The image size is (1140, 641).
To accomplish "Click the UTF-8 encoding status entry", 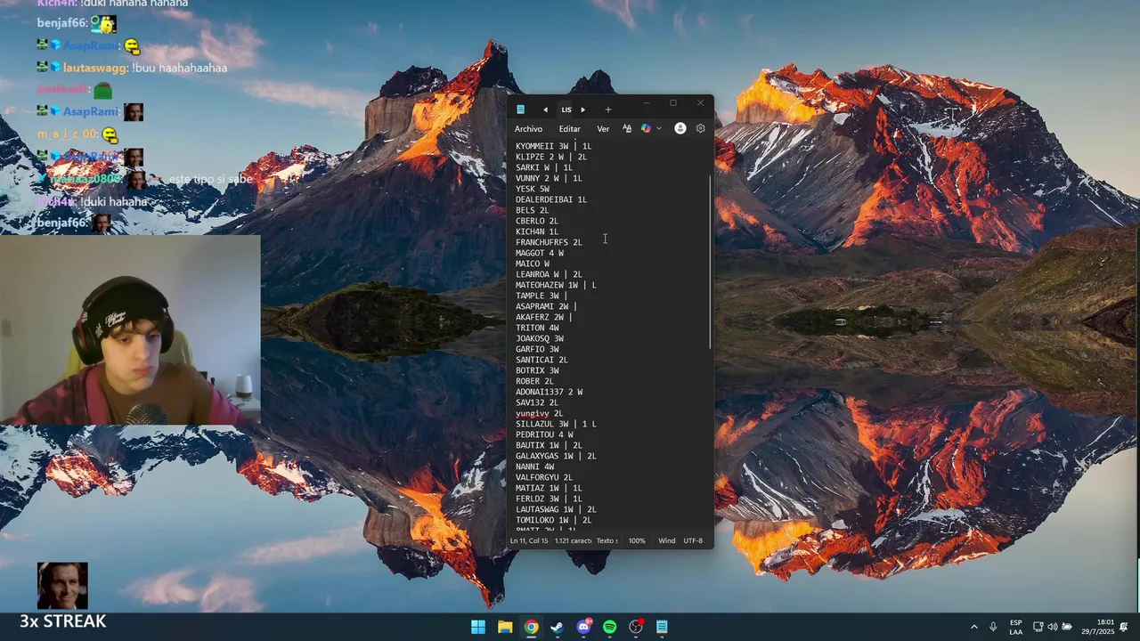I will (x=693, y=540).
